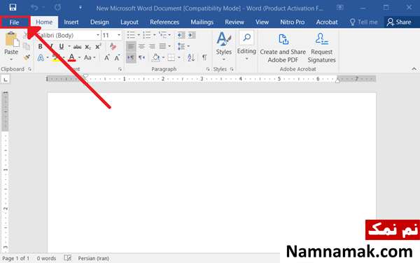Toggle Align Left paragraph button
Screen dimensions: 420x263
pyautogui.click(x=131, y=47)
